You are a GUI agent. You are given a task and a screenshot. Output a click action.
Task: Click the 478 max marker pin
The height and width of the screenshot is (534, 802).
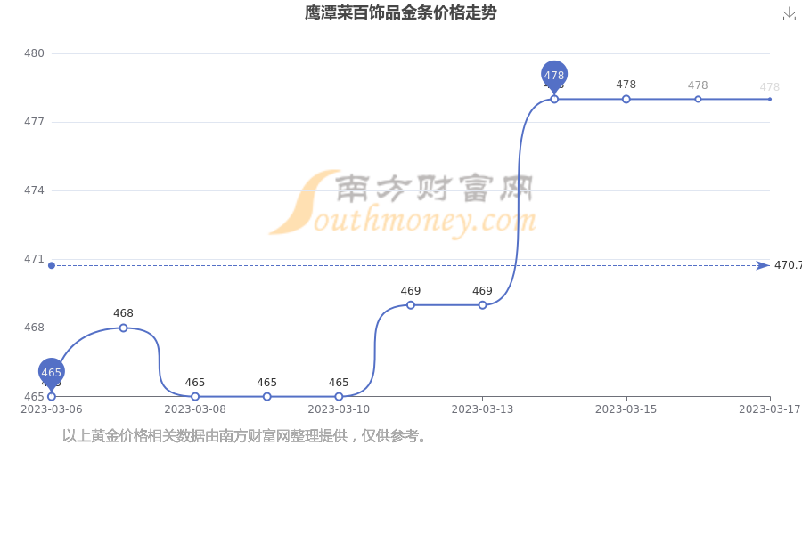554,77
